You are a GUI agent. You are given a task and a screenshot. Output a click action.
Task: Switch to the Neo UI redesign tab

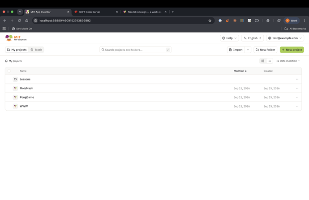pos(145,12)
